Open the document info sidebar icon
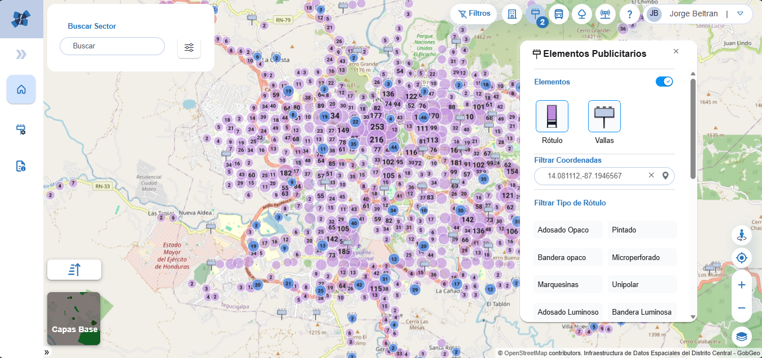The image size is (762, 358). (21, 166)
